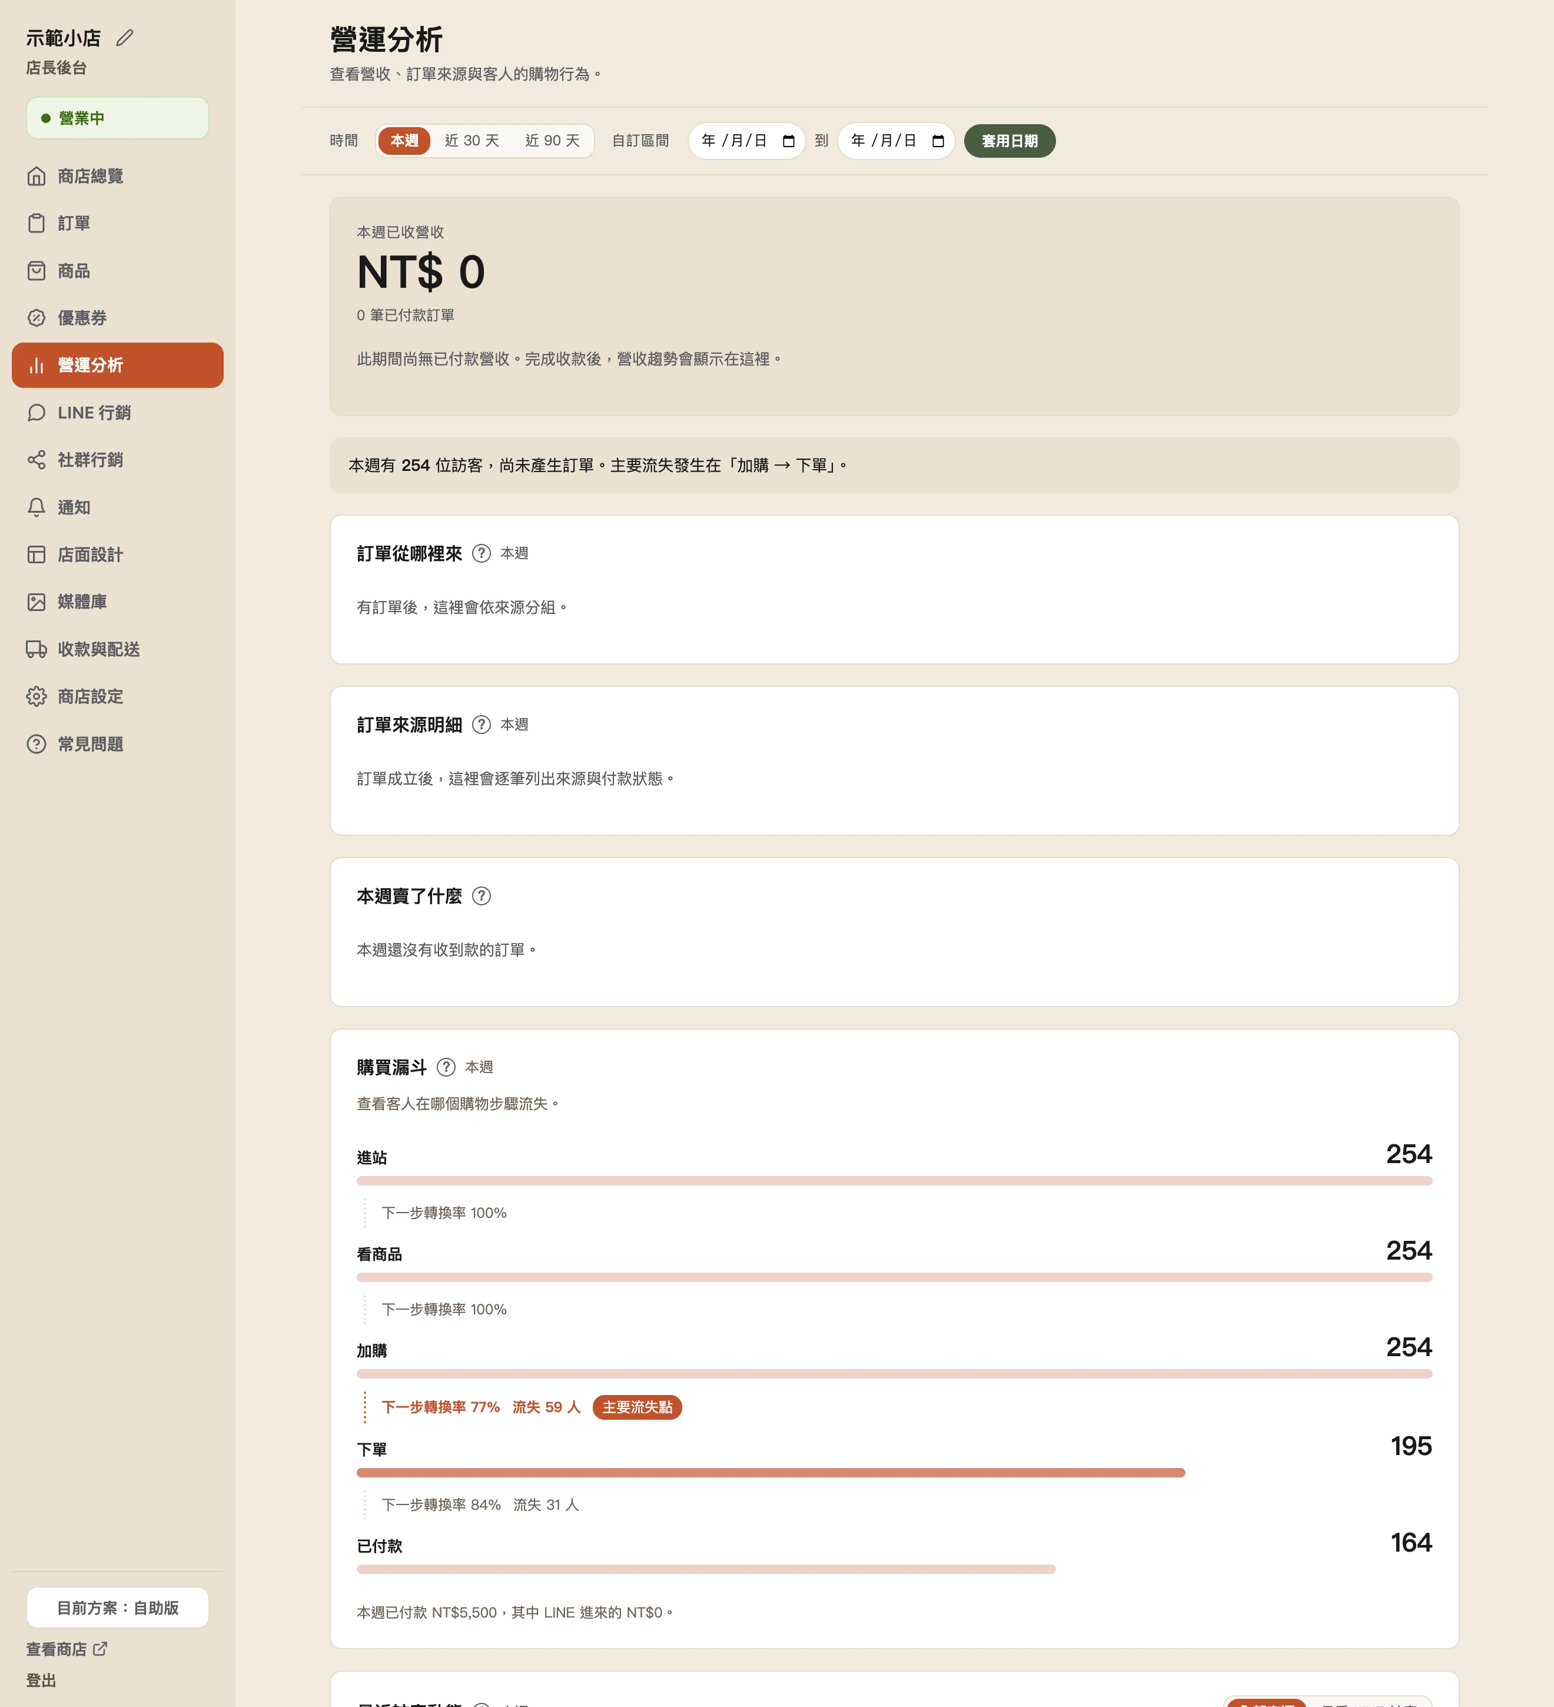The height and width of the screenshot is (1707, 1554).
Task: Click the 下單 funnel progress bar
Action: click(x=771, y=1473)
